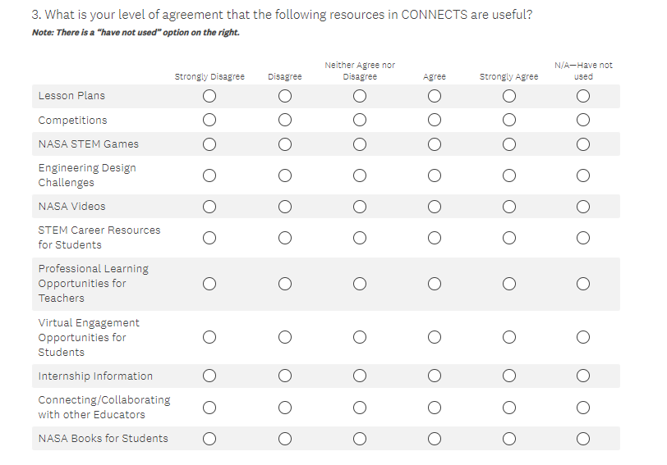Mark Professional Learning Opportunities as Strongly Agree
667x465 pixels.
click(509, 284)
